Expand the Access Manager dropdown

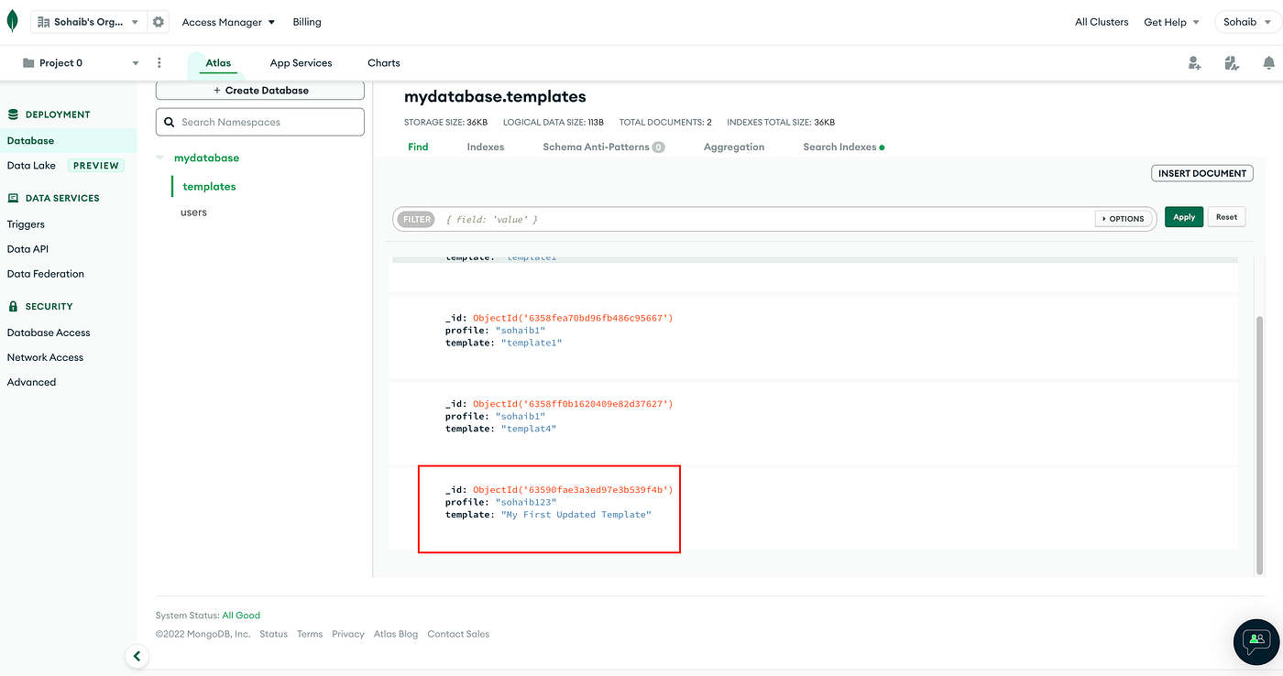tap(228, 22)
